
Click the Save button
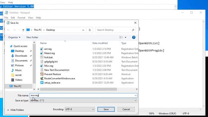pos(106,109)
